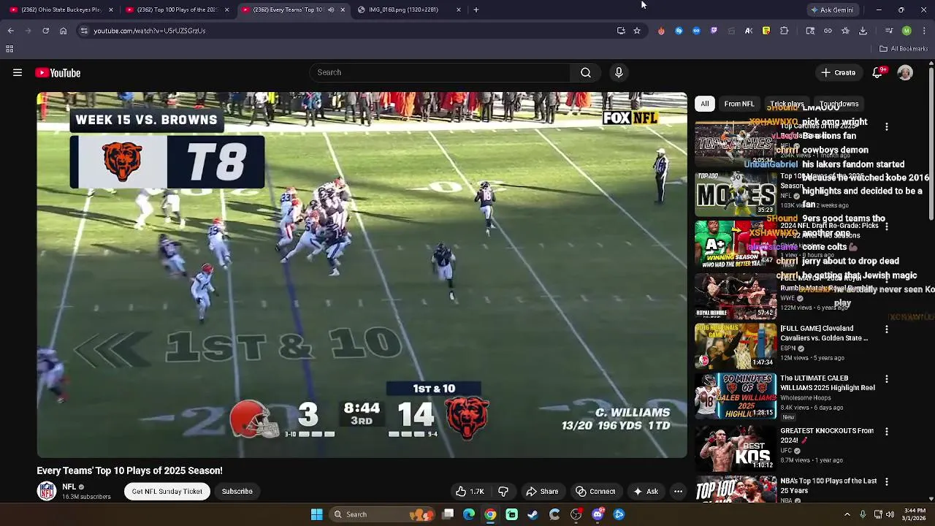Click the Windows taskbar Search box
935x526 pixels.
[x=383, y=514]
